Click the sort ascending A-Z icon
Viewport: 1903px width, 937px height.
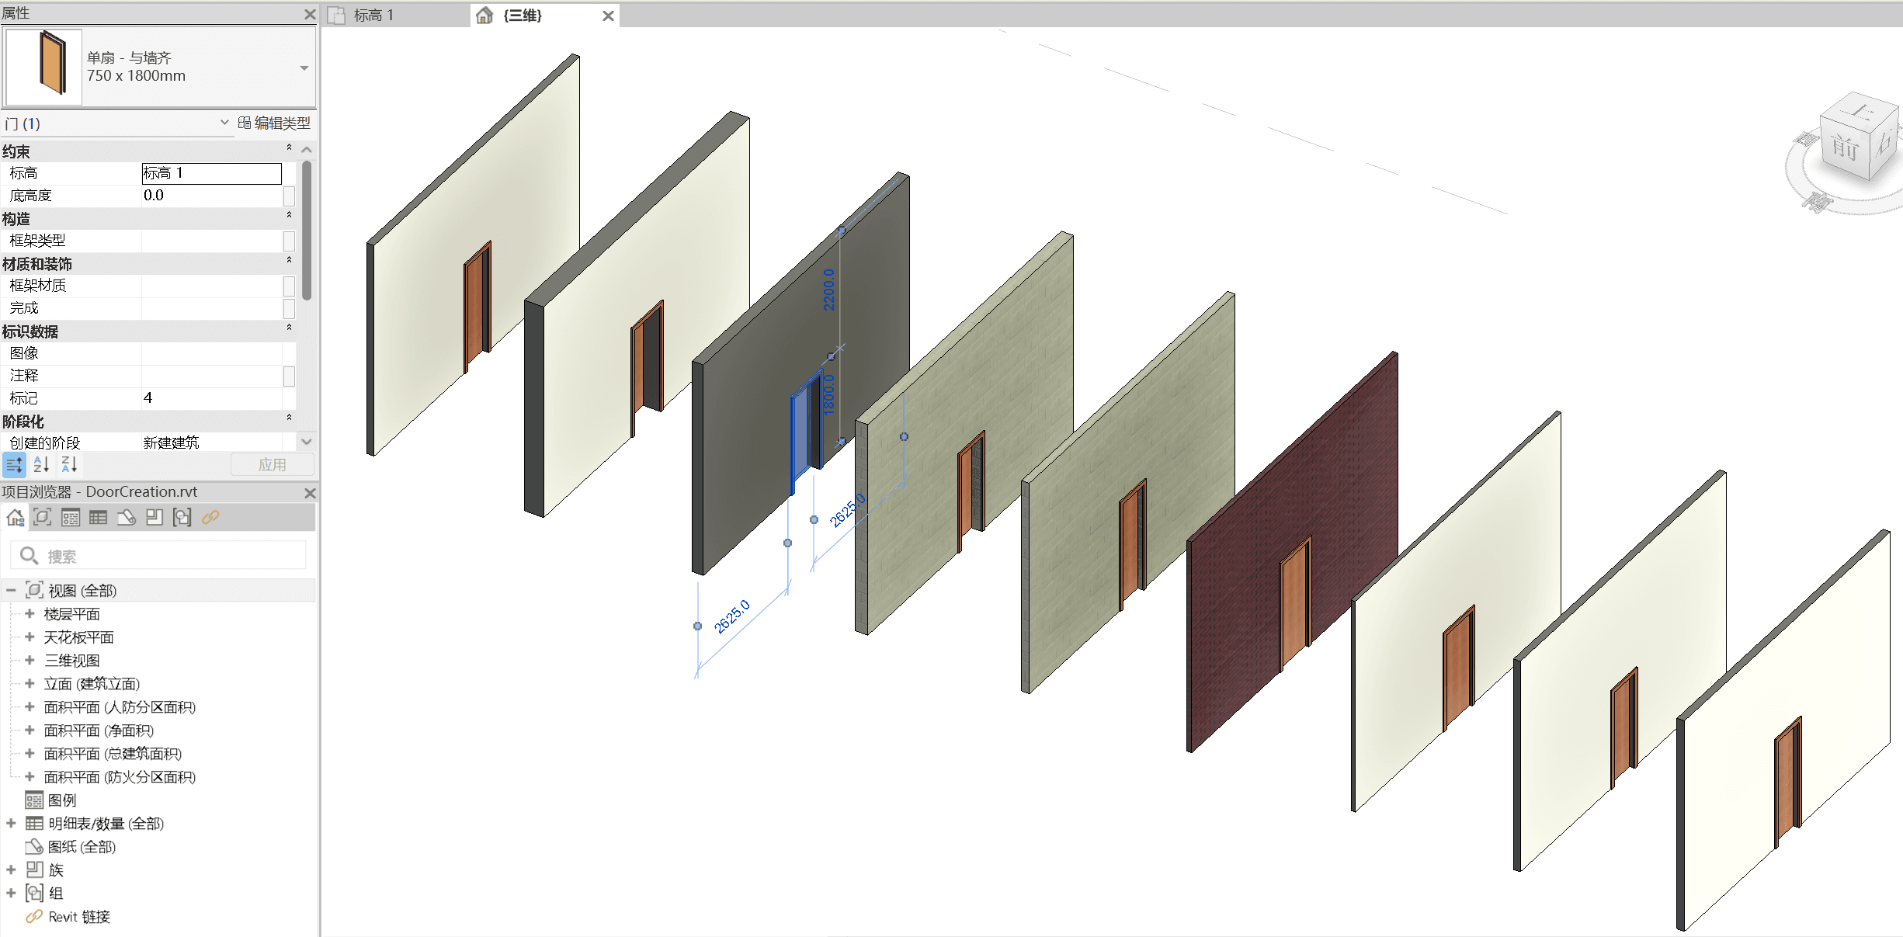point(42,464)
